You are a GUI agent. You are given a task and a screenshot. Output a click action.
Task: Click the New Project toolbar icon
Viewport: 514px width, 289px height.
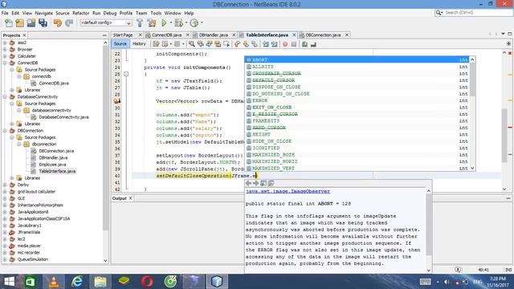pos(19,23)
